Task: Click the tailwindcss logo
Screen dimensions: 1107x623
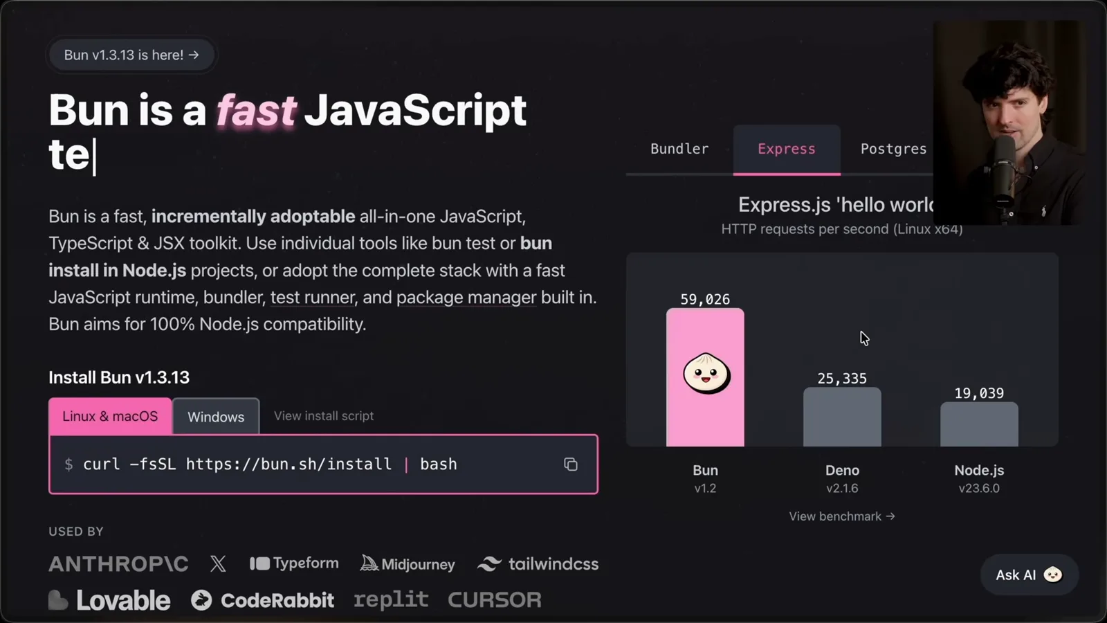Action: (538, 564)
